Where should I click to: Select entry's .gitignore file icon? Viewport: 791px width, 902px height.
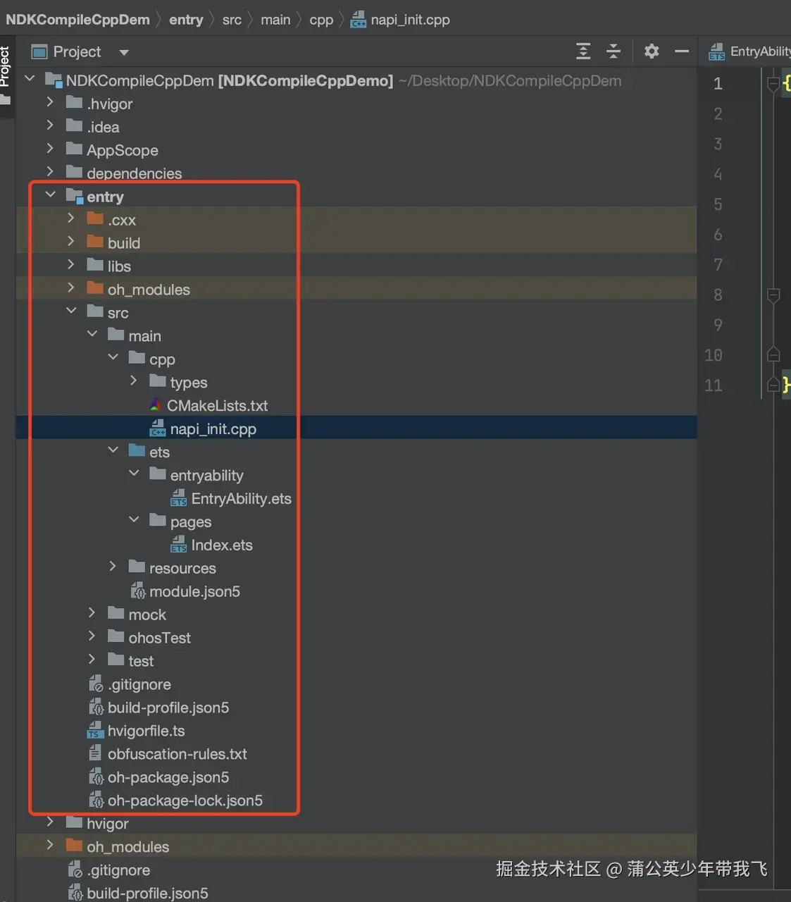click(96, 684)
